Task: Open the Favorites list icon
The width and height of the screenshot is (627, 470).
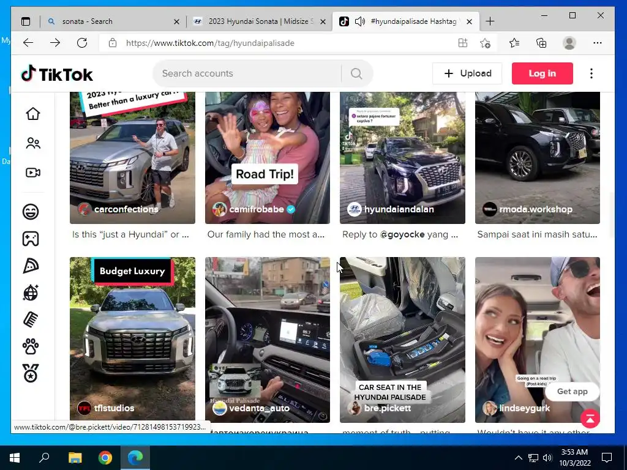Action: click(x=514, y=43)
